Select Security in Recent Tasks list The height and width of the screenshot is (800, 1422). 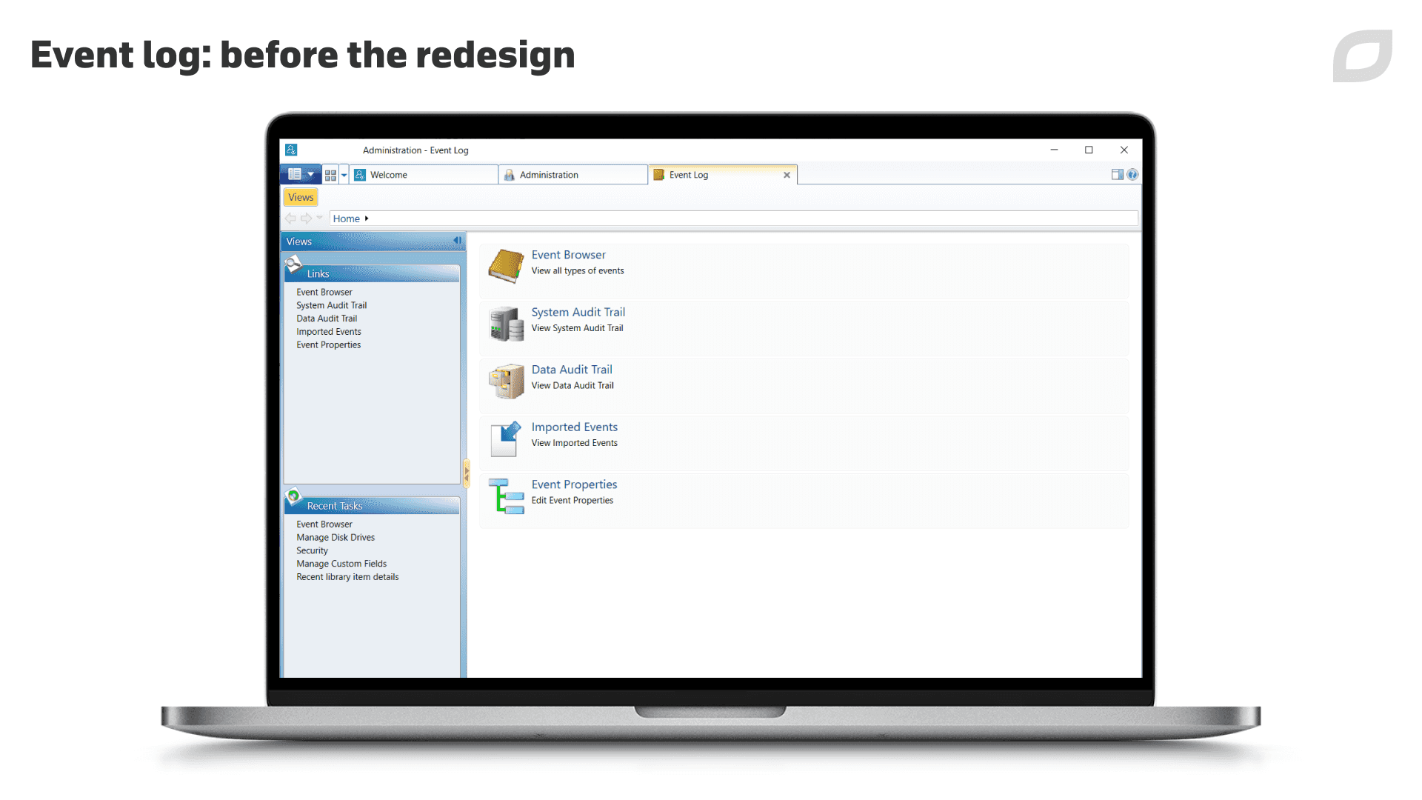(310, 549)
